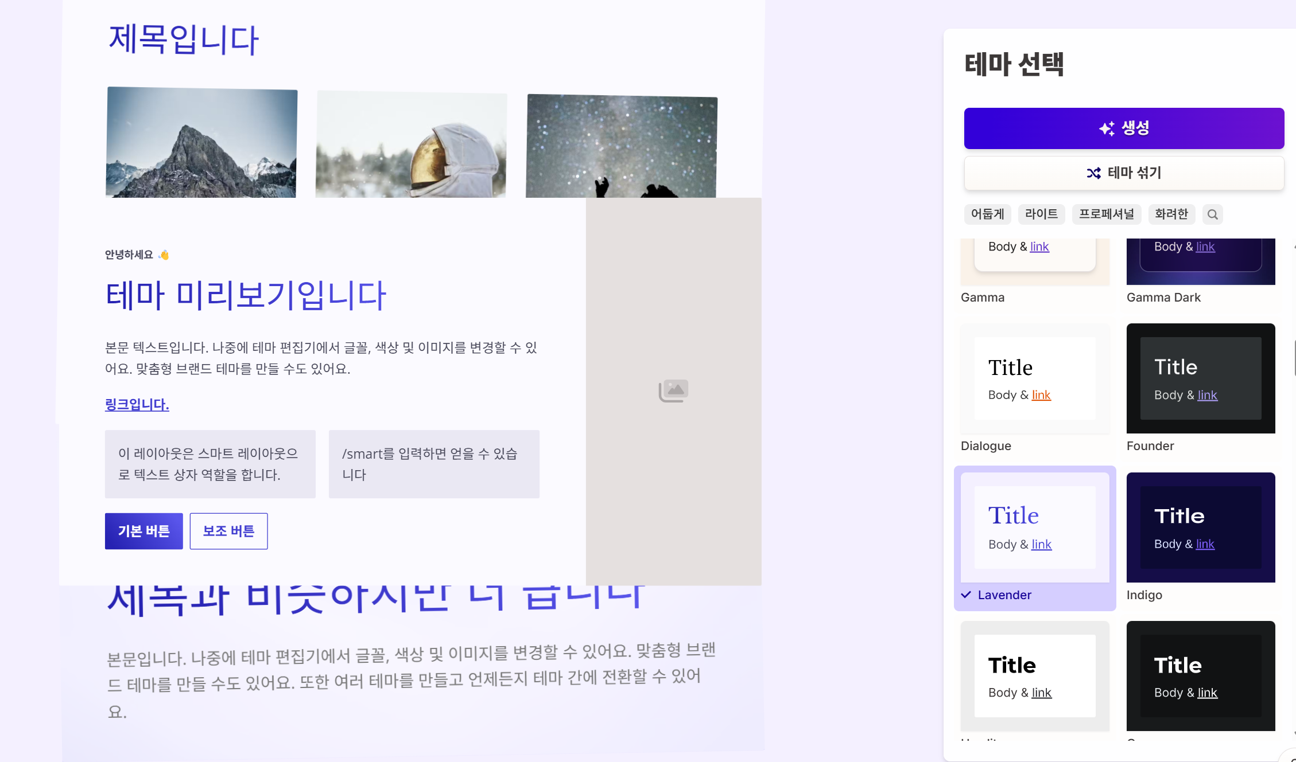
Task: Toggle the 프로페셔널 theme filter chip
Action: coord(1107,214)
